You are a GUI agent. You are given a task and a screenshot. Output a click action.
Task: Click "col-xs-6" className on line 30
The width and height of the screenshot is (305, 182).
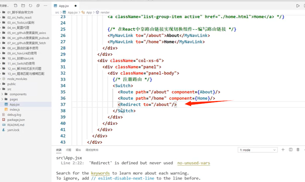(149, 60)
